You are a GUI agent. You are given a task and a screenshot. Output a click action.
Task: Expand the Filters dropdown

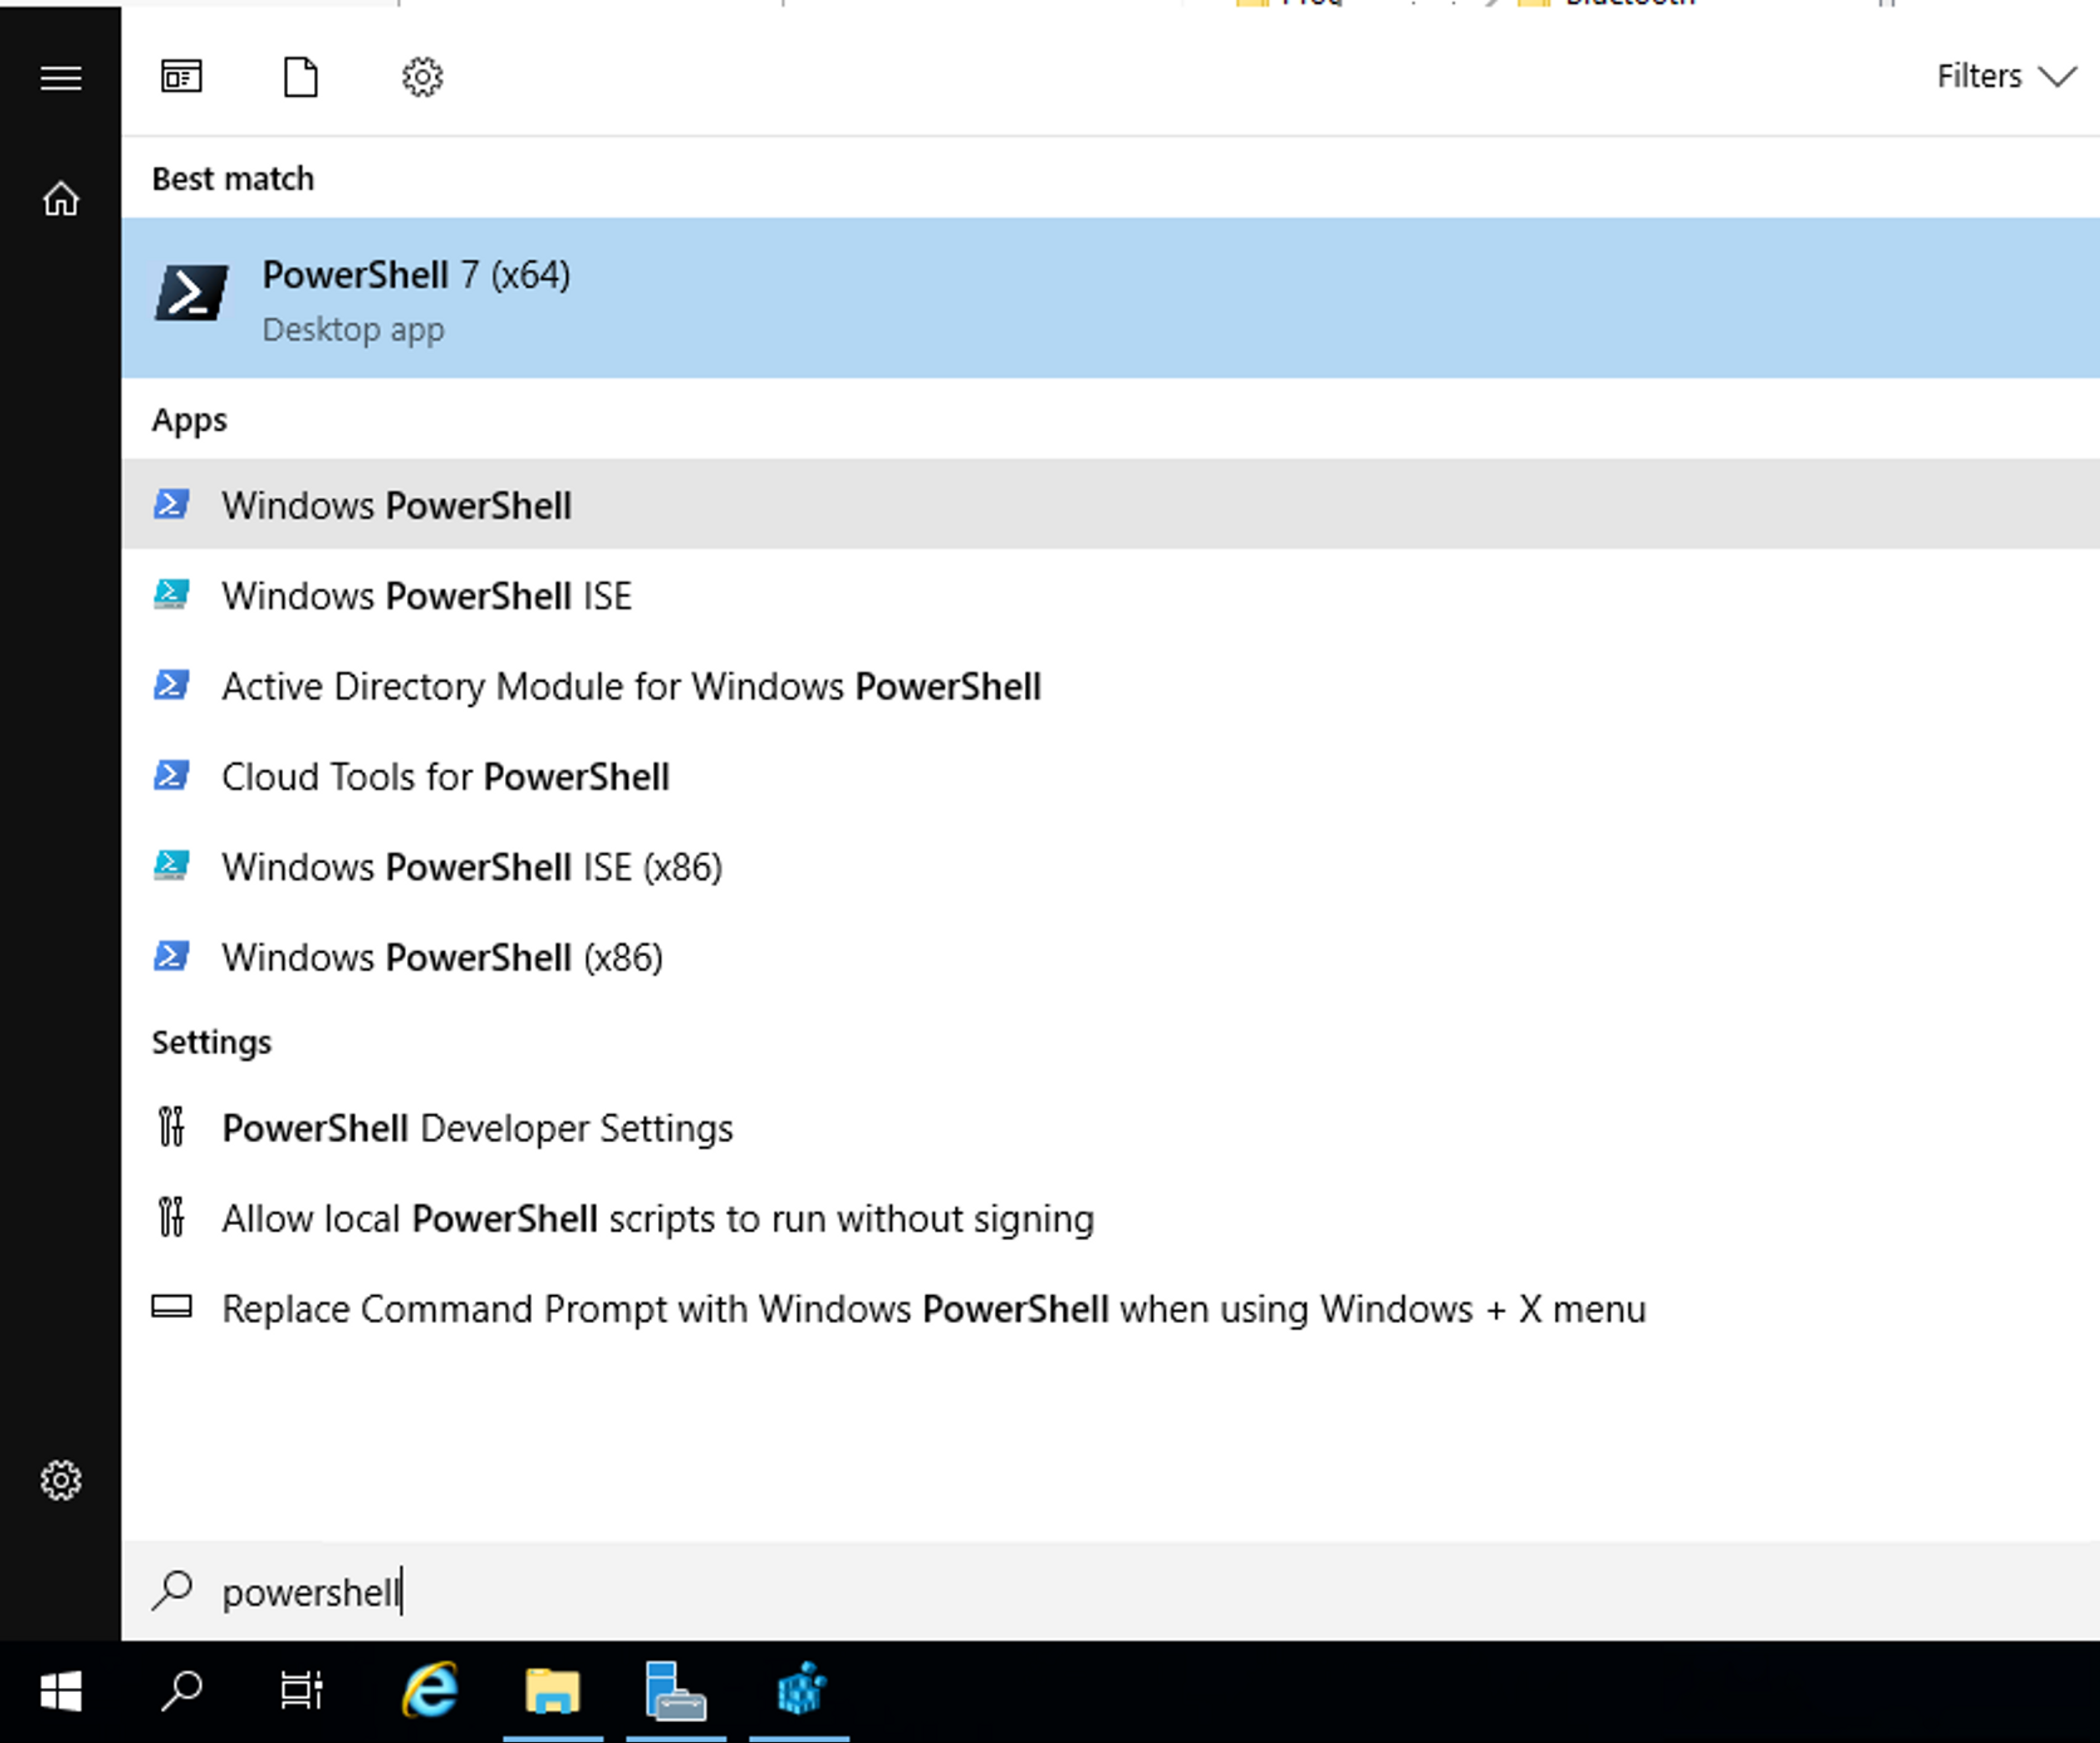tap(2005, 77)
